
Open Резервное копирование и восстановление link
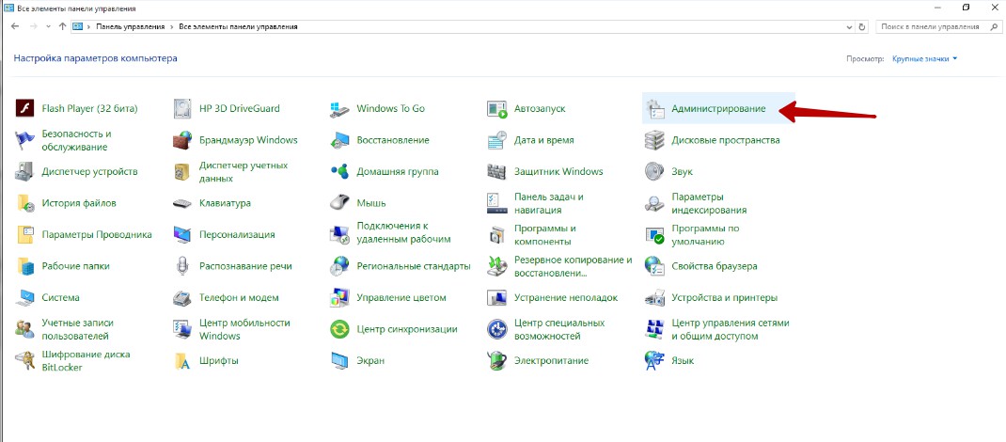tap(574, 266)
